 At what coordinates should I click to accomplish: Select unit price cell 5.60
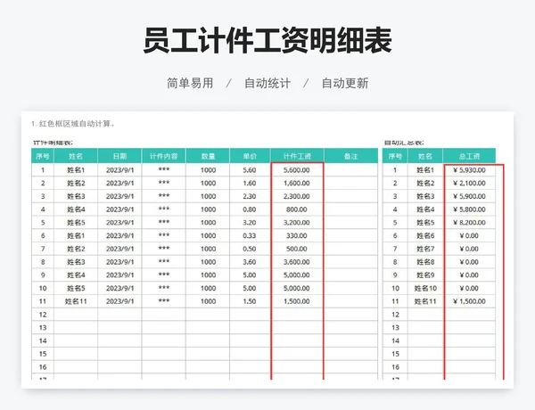[x=250, y=170]
